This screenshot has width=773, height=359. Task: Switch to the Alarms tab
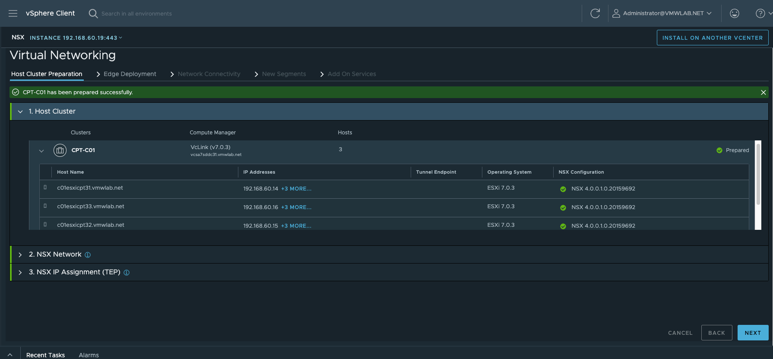pyautogui.click(x=89, y=355)
